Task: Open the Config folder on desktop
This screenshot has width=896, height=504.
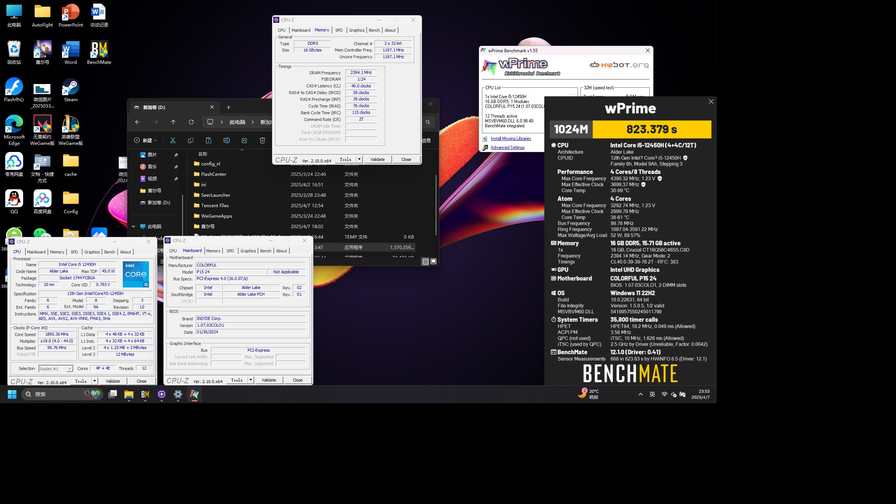Action: (x=71, y=202)
